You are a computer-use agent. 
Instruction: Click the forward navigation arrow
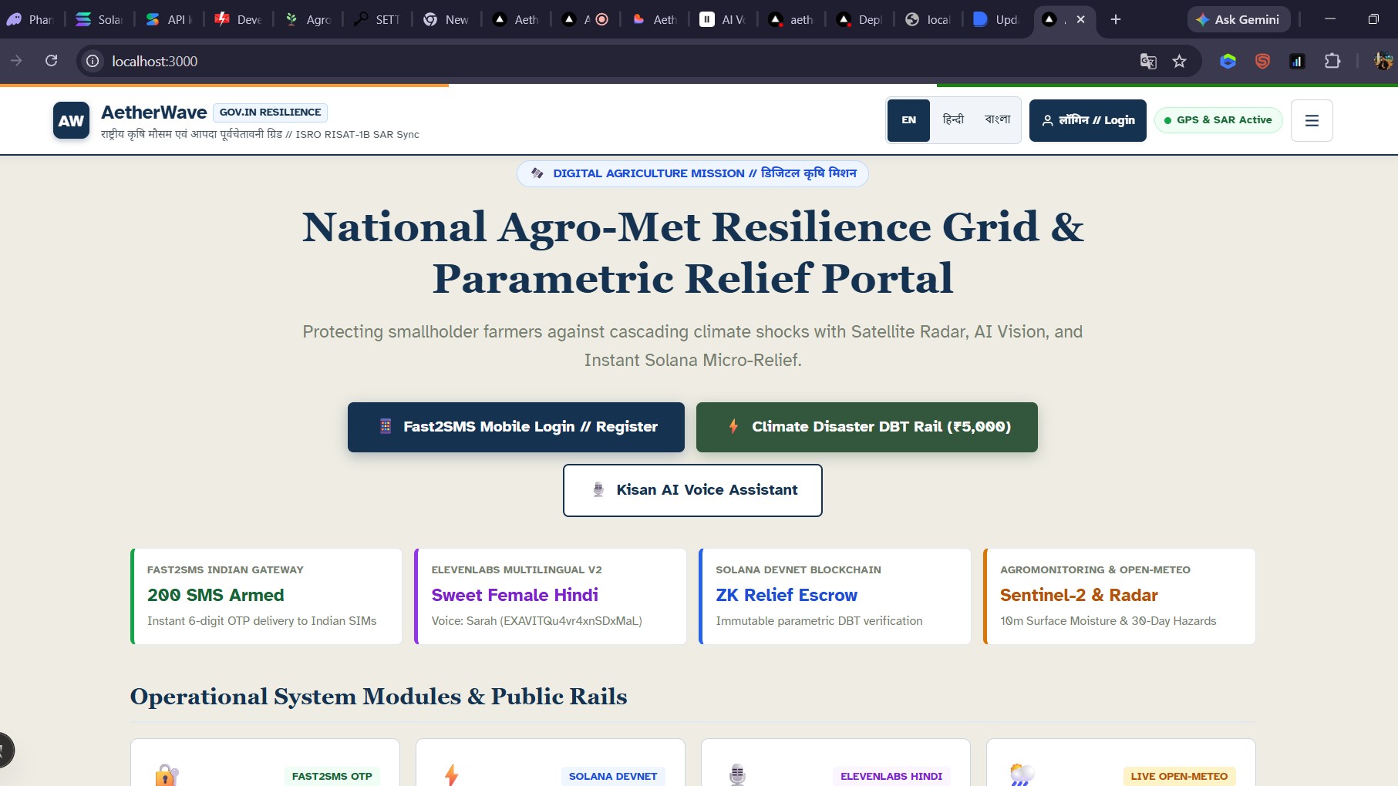coord(16,61)
